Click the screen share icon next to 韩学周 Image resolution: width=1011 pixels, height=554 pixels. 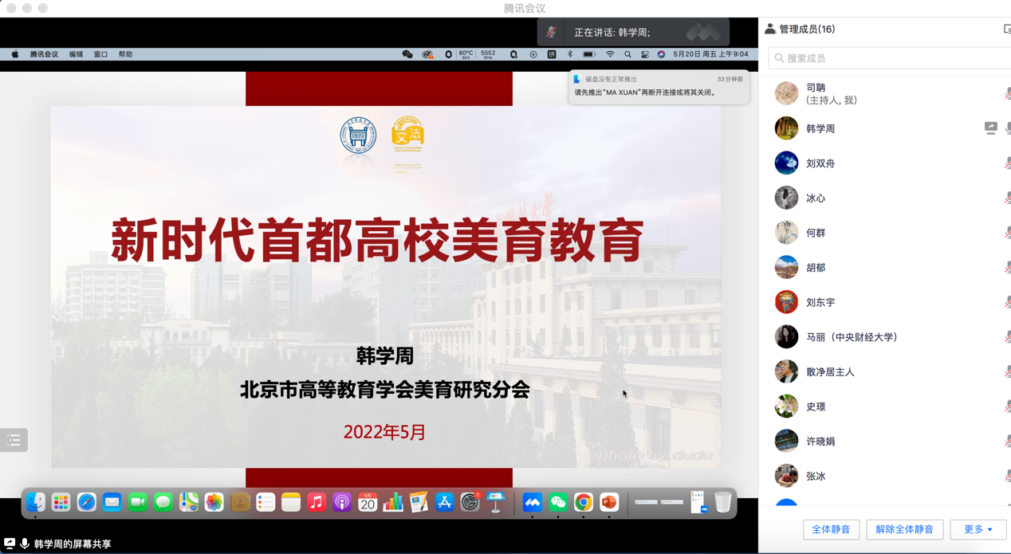990,128
